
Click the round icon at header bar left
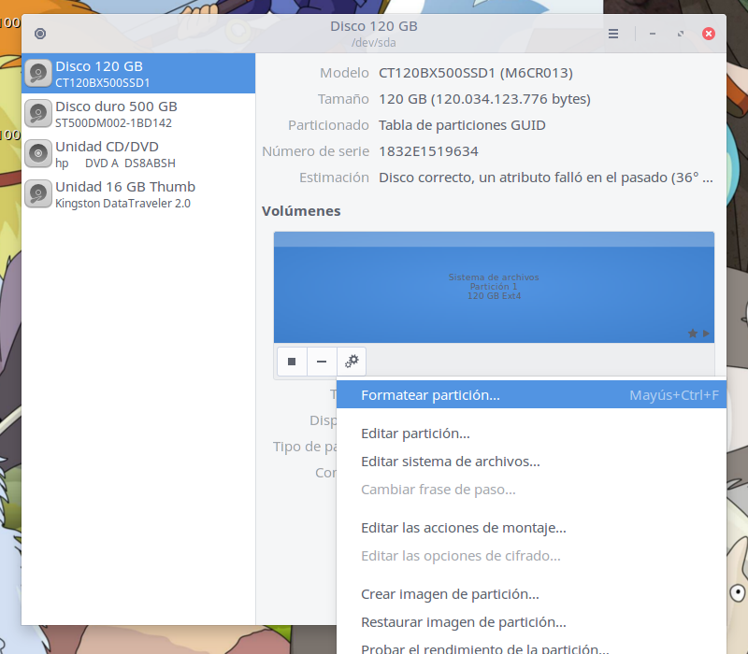[x=39, y=34]
